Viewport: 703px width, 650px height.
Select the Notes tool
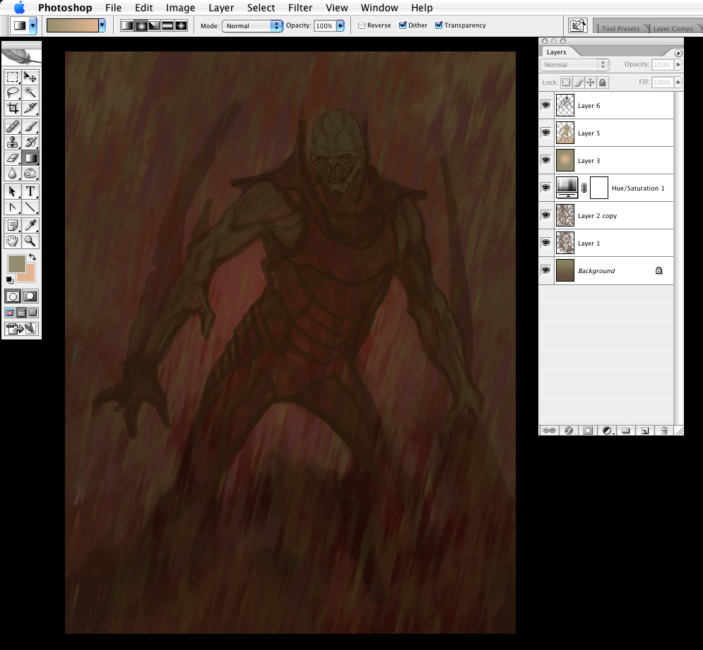(x=13, y=225)
